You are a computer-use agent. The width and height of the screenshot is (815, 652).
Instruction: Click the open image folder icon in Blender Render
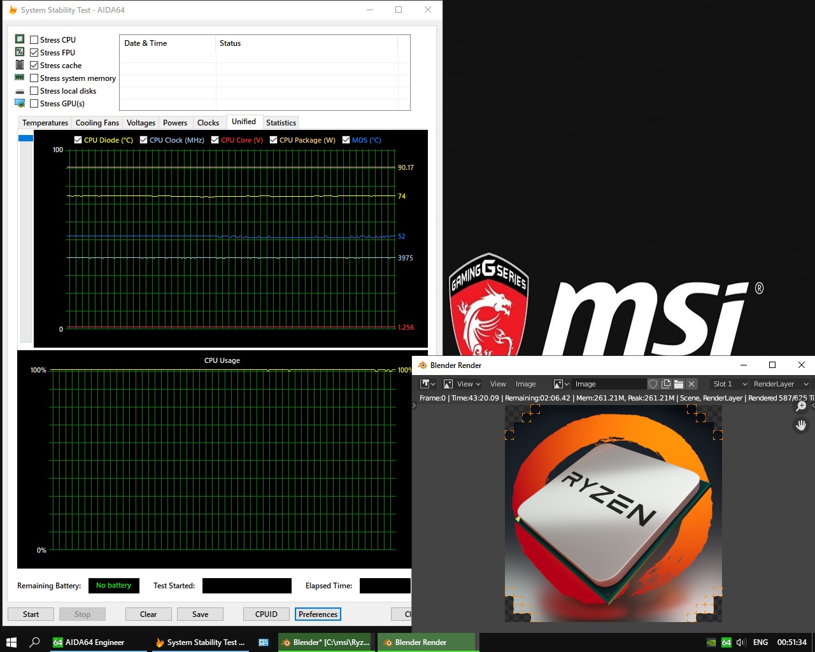pos(679,384)
